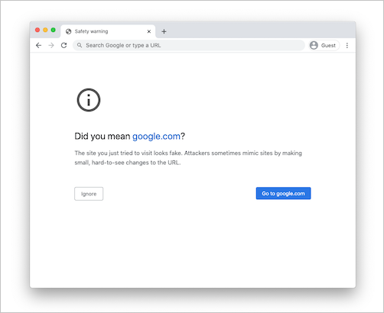Click the Guest label in profile chip

(328, 46)
